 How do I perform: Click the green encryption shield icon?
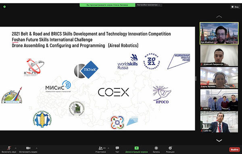[x=4, y=7]
